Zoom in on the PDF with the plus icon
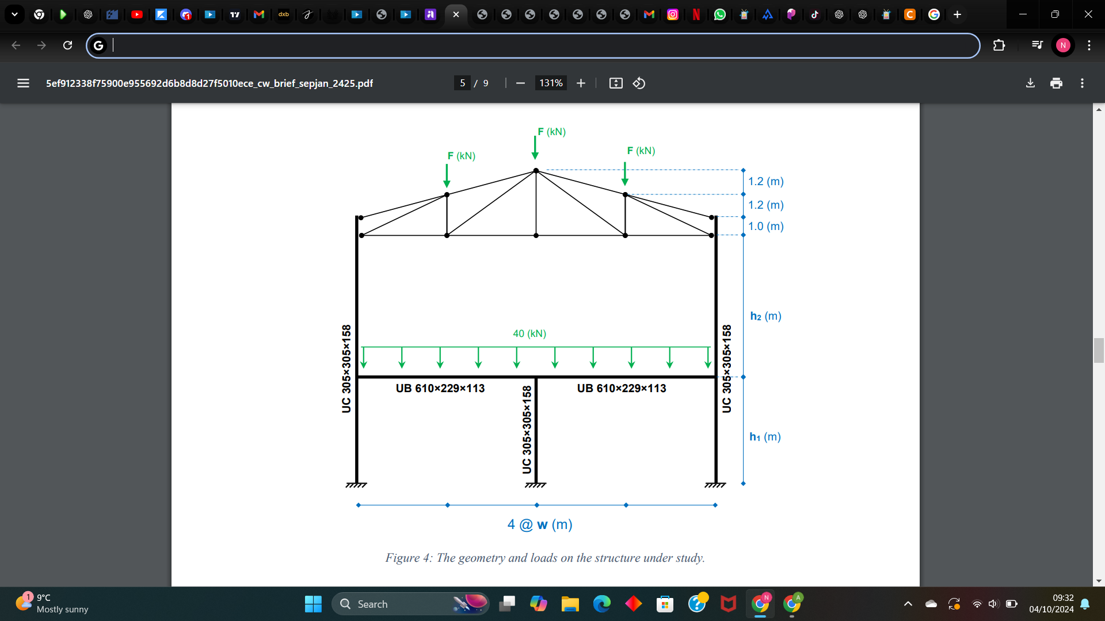 [581, 83]
